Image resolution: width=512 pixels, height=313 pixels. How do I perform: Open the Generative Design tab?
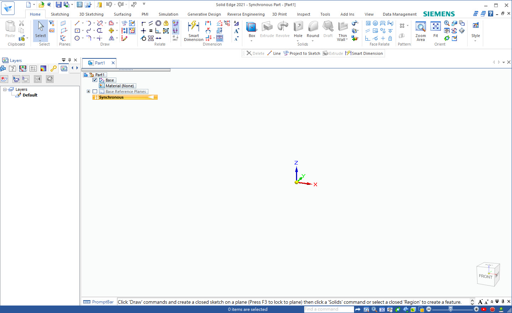pos(204,14)
